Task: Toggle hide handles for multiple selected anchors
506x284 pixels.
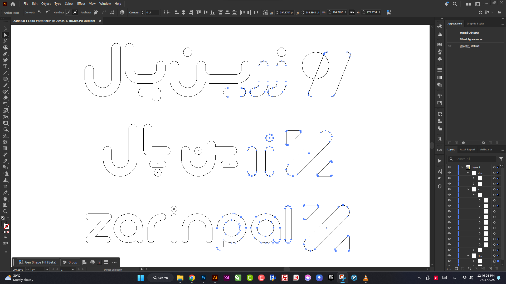Action: pos(75,12)
